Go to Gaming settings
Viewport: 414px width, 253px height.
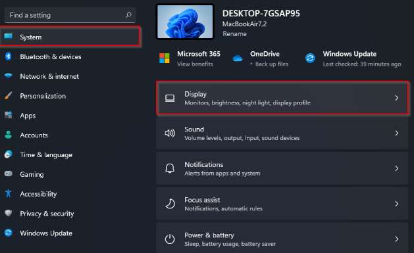[32, 174]
